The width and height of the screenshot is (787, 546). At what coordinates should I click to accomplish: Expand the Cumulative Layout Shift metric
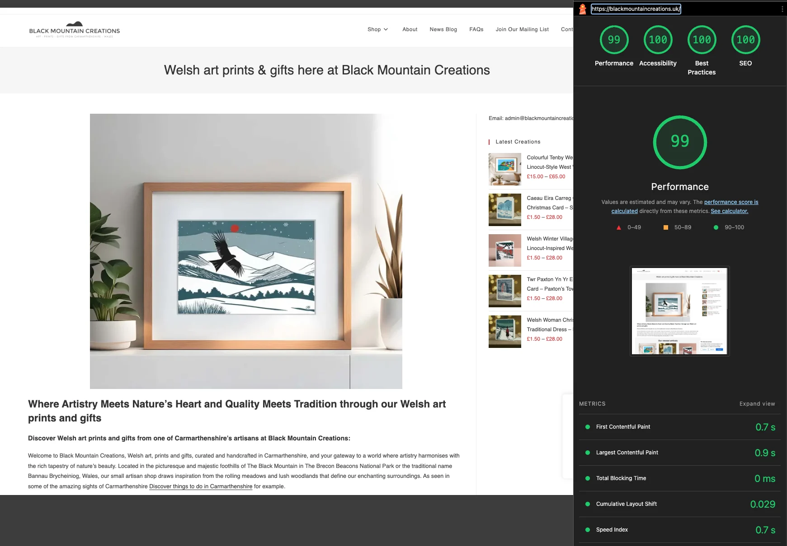pyautogui.click(x=680, y=504)
